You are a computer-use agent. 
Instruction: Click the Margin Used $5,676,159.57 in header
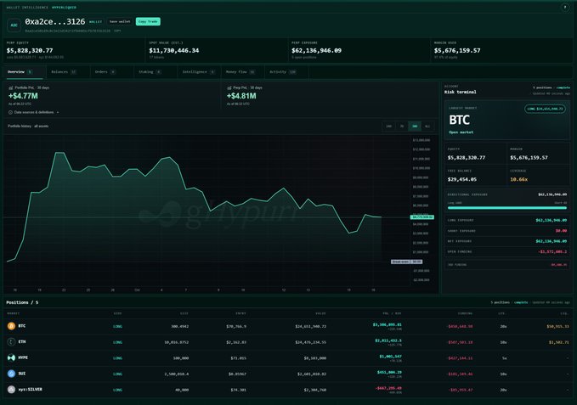[457, 50]
